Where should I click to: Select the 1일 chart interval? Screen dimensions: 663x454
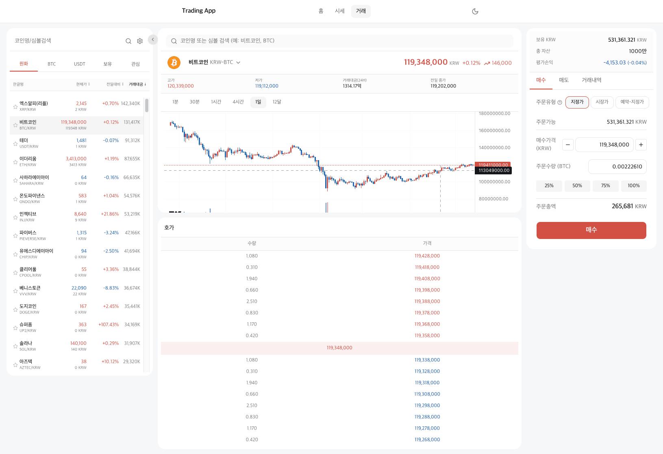[259, 102]
